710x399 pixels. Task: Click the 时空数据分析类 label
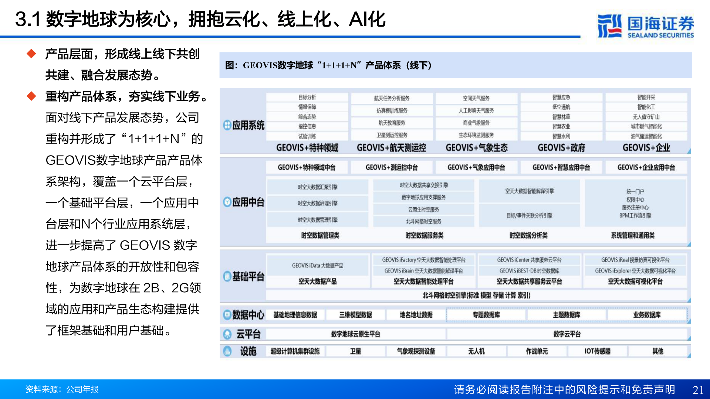(x=529, y=235)
